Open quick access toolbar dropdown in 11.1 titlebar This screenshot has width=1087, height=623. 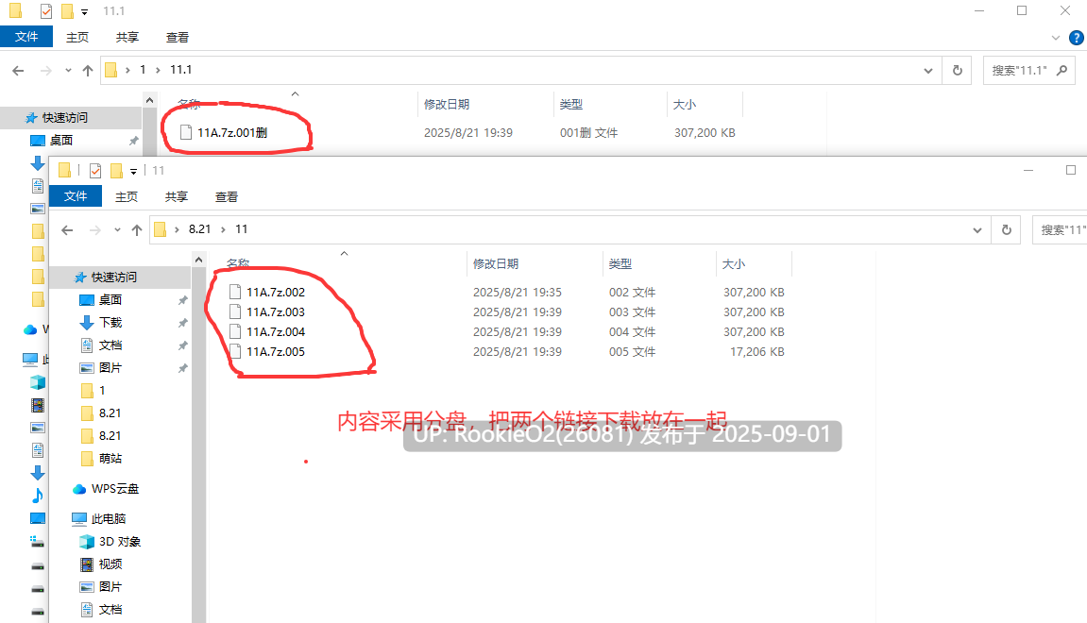(85, 11)
